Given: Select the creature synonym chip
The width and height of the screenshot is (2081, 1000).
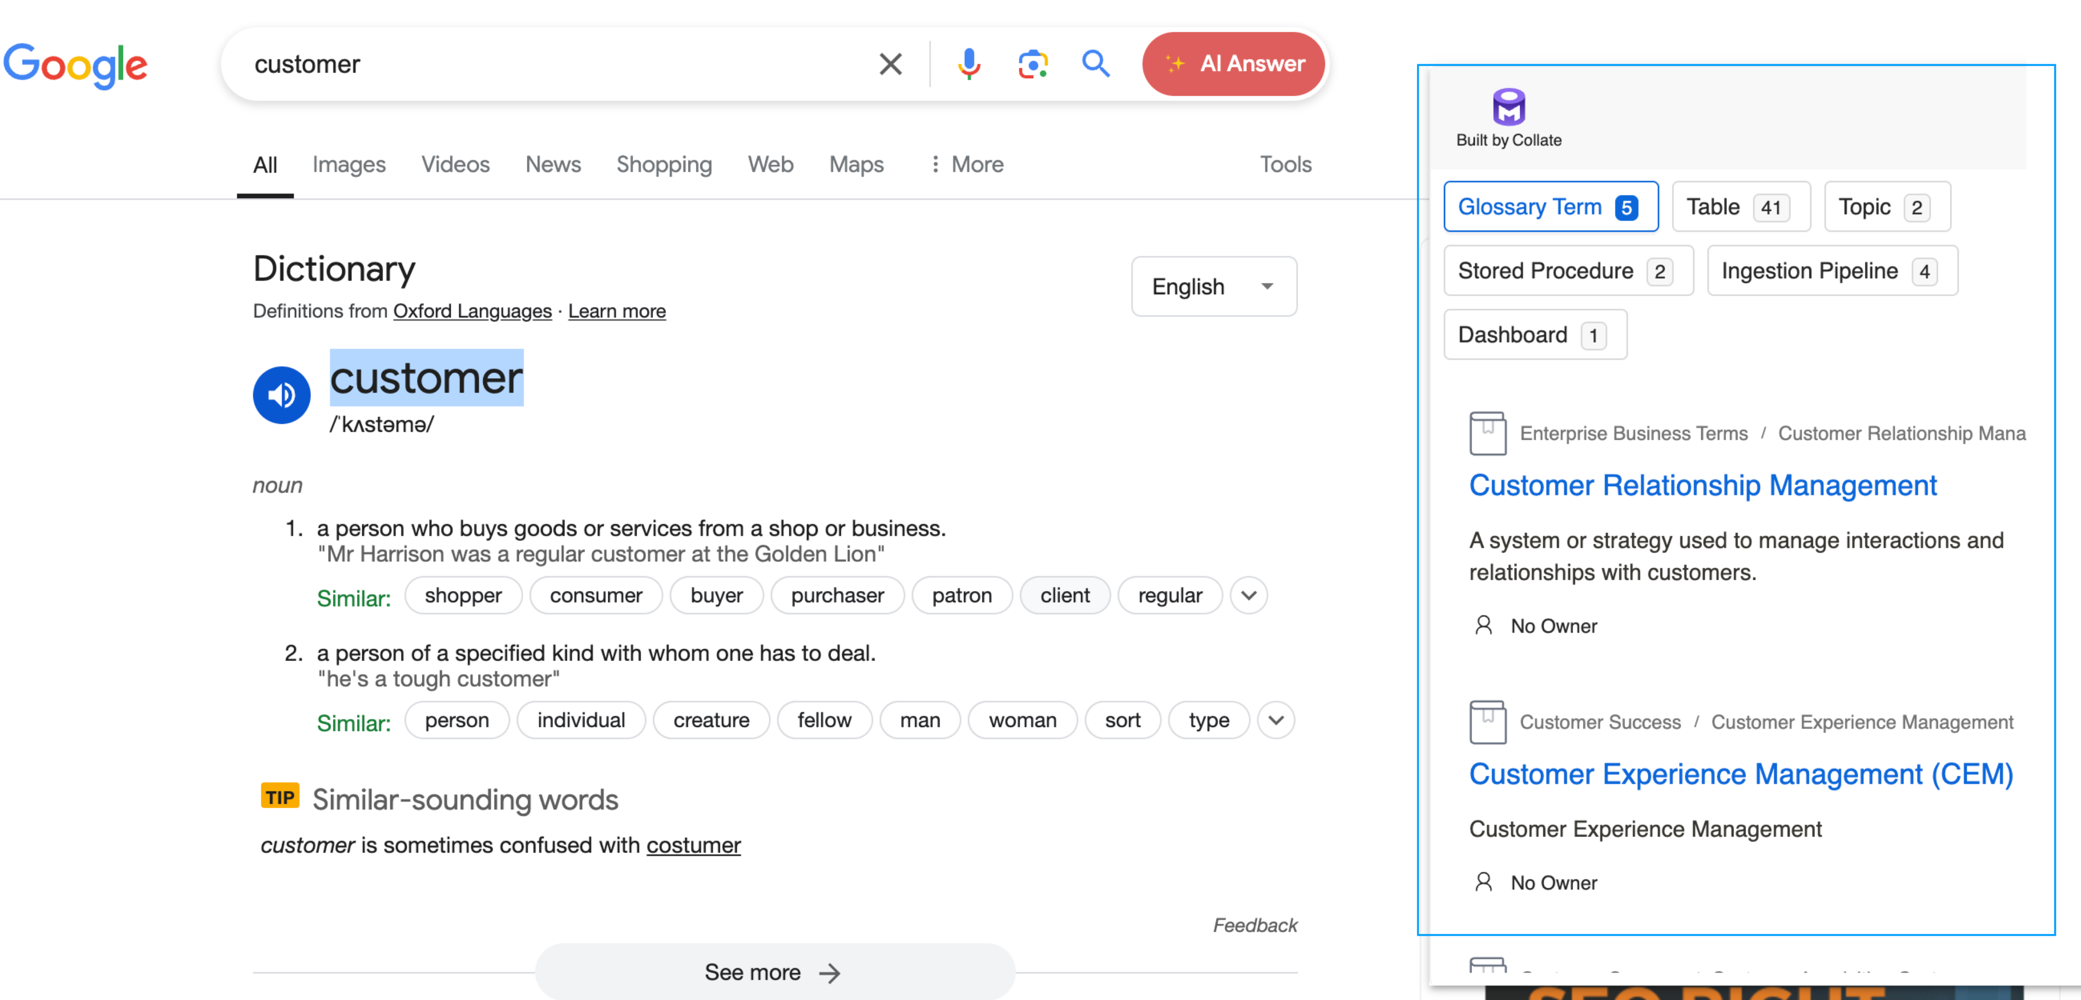Looking at the screenshot, I should (711, 721).
